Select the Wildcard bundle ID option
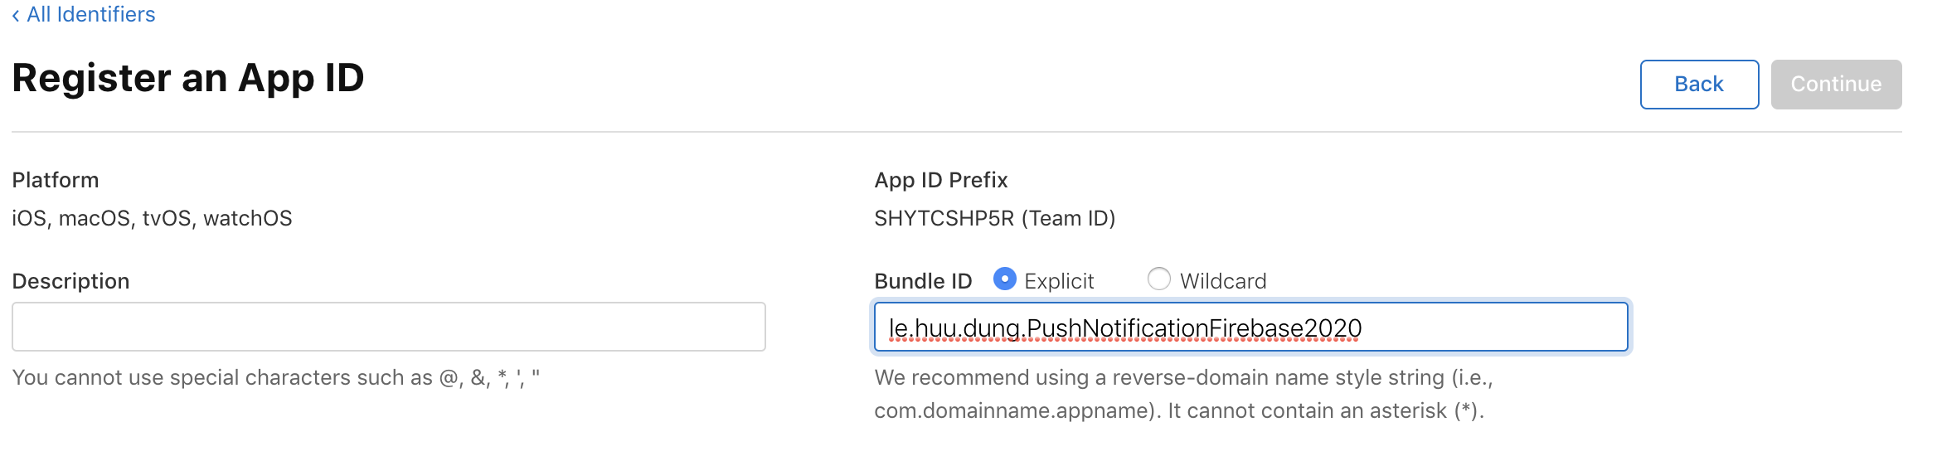 click(1158, 279)
